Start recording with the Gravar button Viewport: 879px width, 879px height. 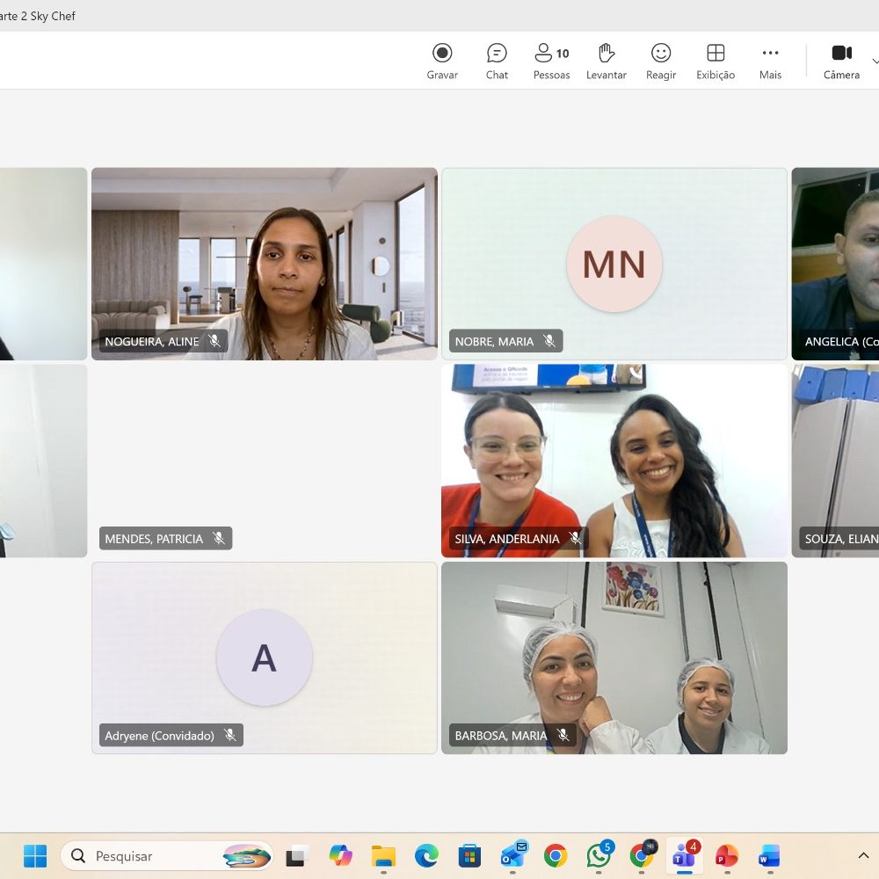coord(442,62)
